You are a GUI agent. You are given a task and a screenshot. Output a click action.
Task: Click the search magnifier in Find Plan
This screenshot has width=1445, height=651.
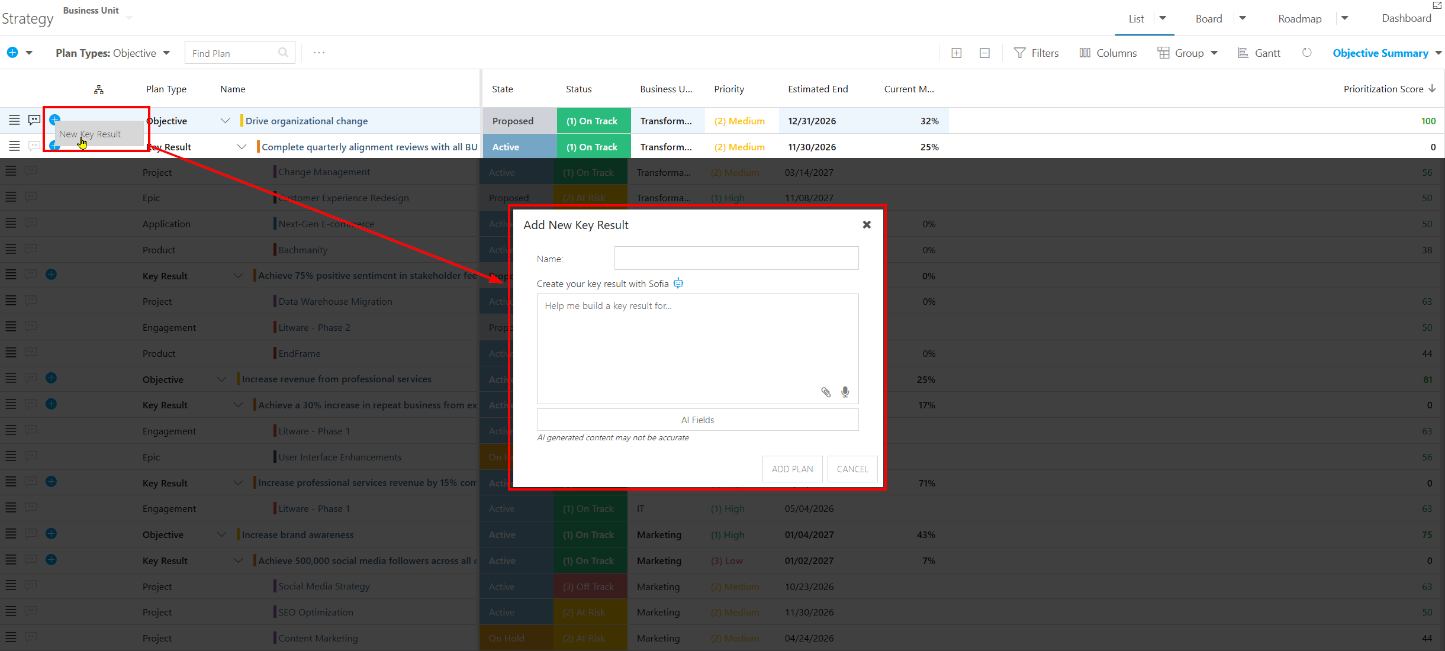tap(283, 53)
